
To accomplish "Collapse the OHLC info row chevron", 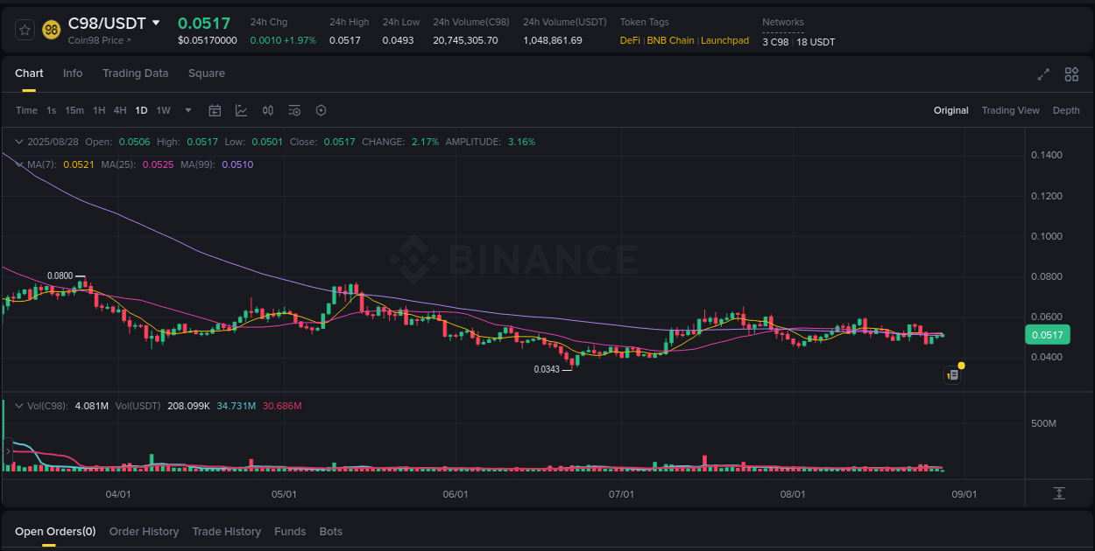I will pyautogui.click(x=18, y=141).
